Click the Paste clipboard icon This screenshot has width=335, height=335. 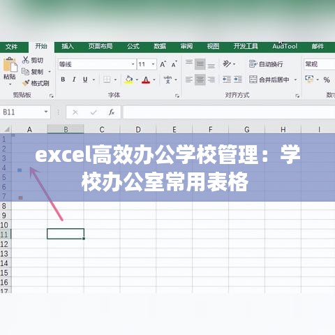pyautogui.click(x=10, y=64)
